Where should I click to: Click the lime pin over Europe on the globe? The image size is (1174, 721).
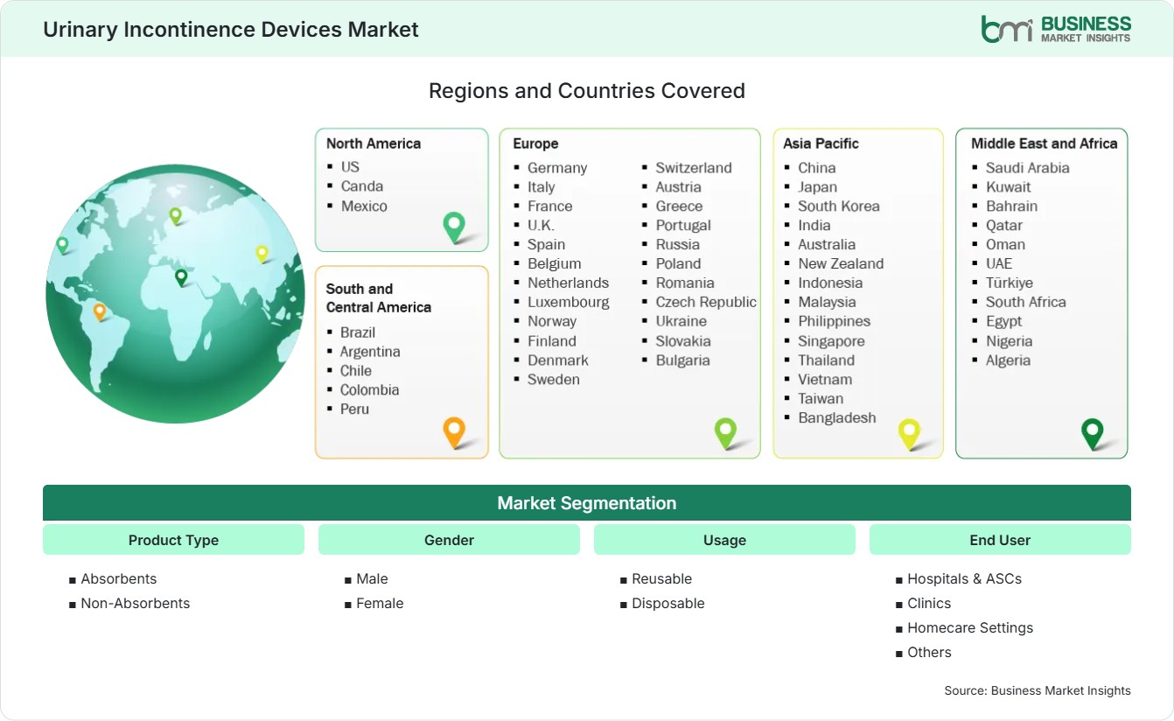(175, 215)
